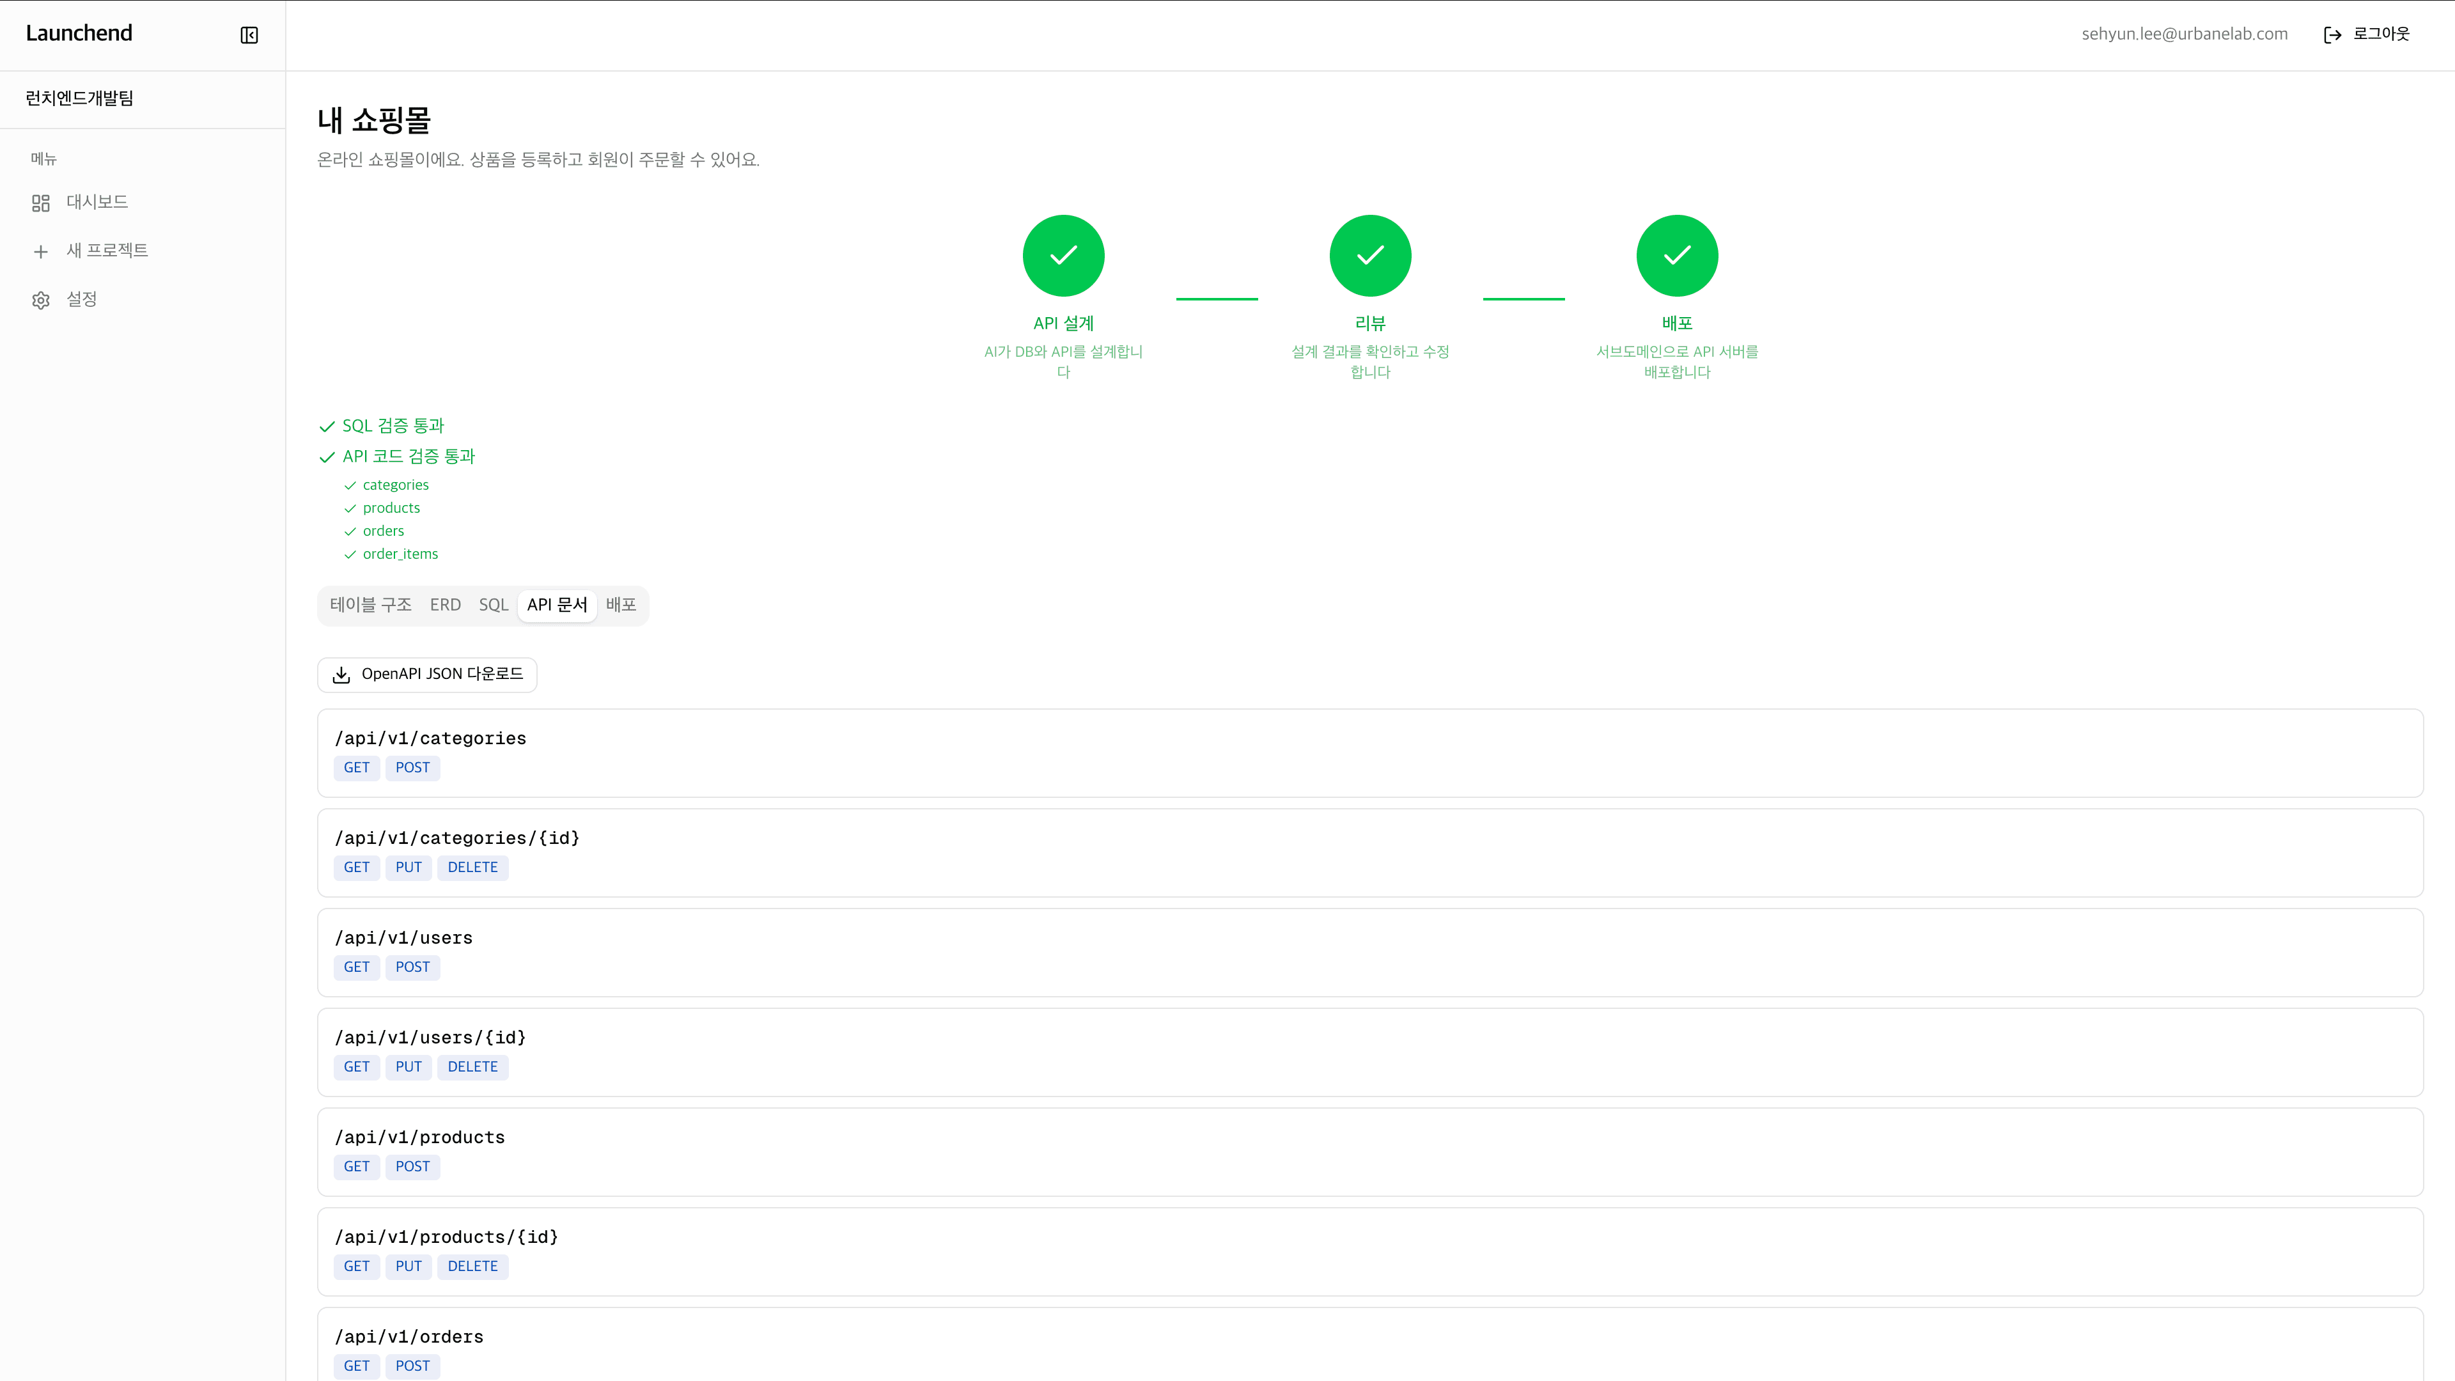Click PUT on /api/v1/users/{id}

(409, 1068)
